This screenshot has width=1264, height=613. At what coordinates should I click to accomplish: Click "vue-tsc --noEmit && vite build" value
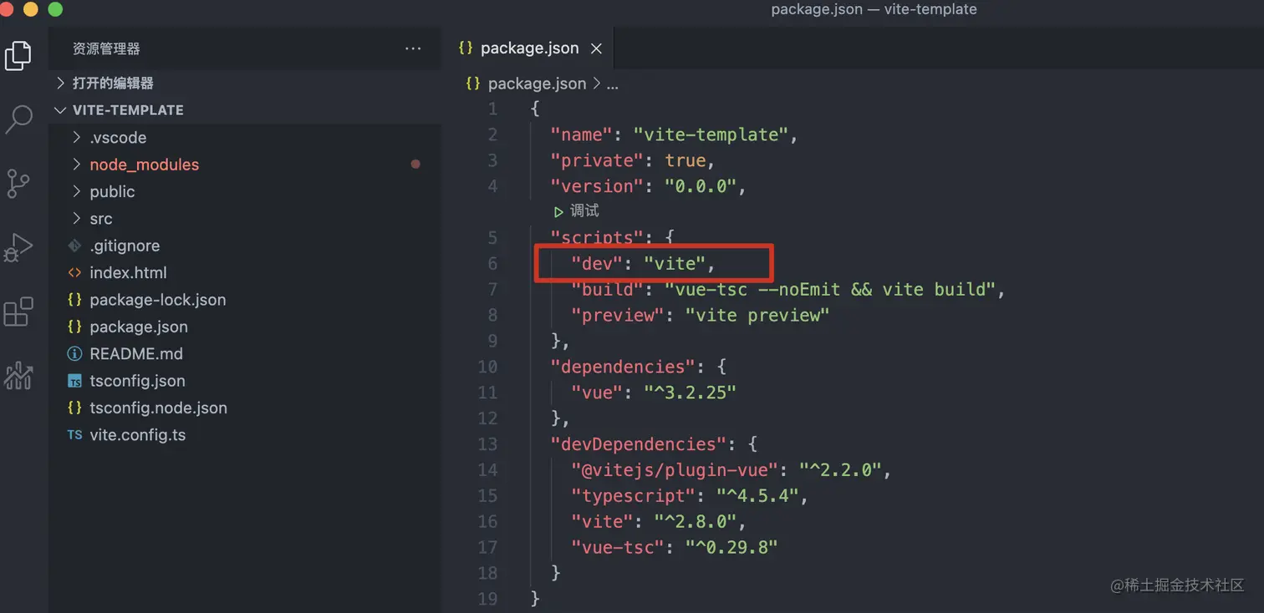[x=829, y=290]
